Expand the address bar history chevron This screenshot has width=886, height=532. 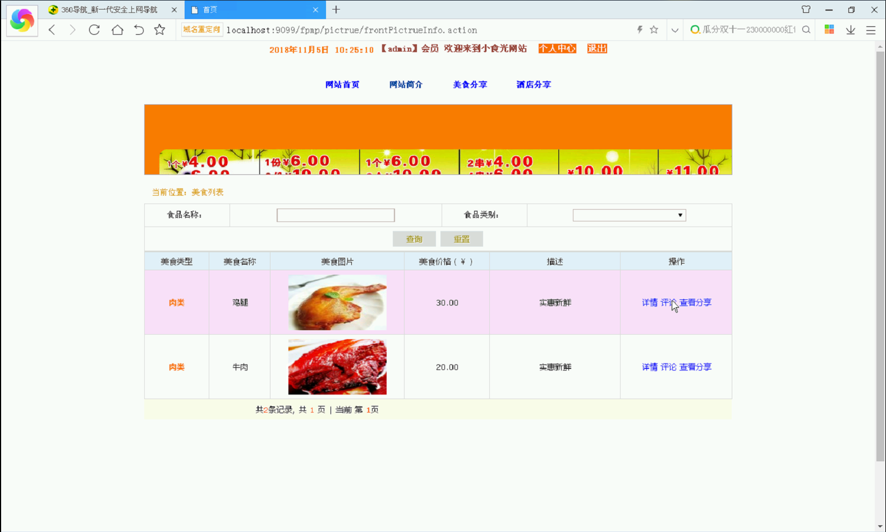pyautogui.click(x=674, y=30)
